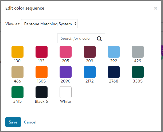Select the maroon 209 swatch
Screen dimensions: 163x132
click(x=90, y=52)
